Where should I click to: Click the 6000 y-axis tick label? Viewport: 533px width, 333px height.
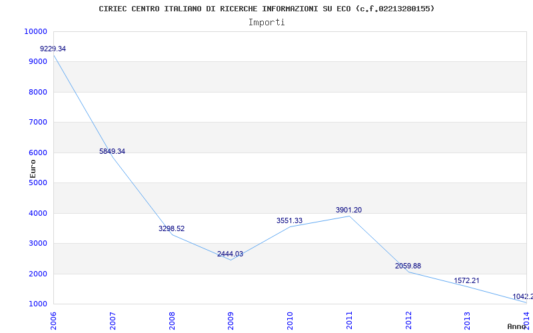coord(37,153)
